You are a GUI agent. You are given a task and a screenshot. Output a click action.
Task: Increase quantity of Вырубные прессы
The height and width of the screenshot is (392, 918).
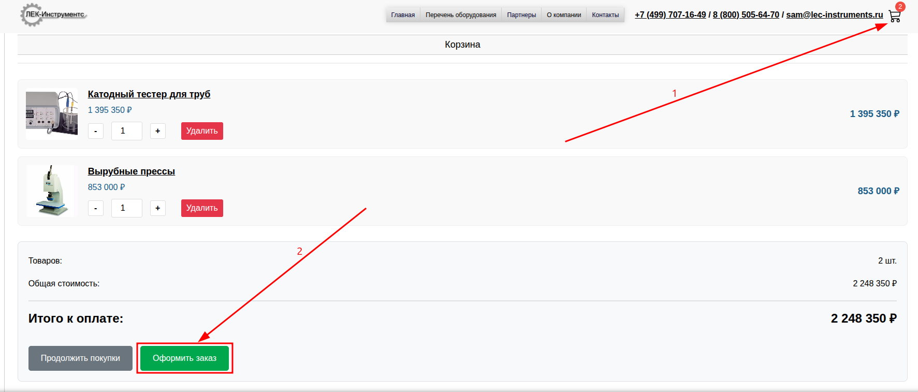pyautogui.click(x=158, y=208)
